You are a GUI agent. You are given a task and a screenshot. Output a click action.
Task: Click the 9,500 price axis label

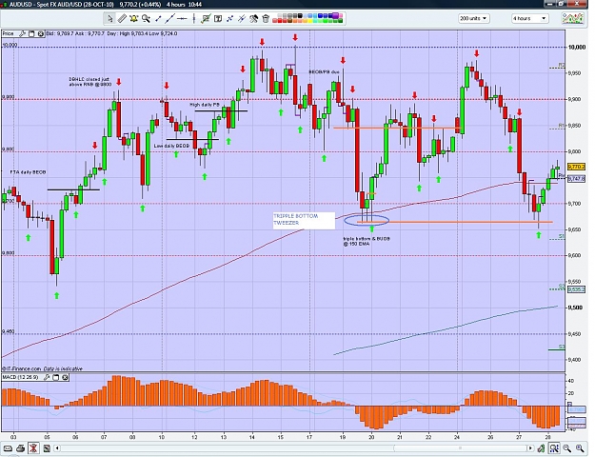(575, 308)
